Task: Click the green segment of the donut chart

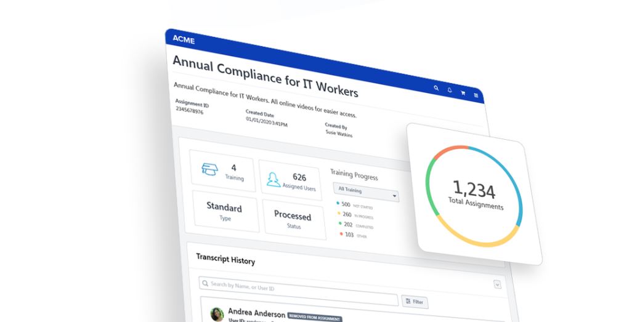Action: click(427, 186)
